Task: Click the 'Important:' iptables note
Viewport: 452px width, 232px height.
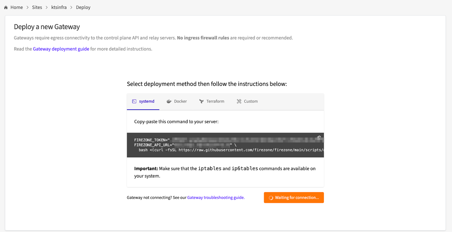Action: pyautogui.click(x=225, y=172)
